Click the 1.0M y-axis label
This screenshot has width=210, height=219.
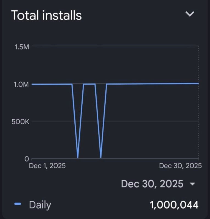tap(21, 84)
